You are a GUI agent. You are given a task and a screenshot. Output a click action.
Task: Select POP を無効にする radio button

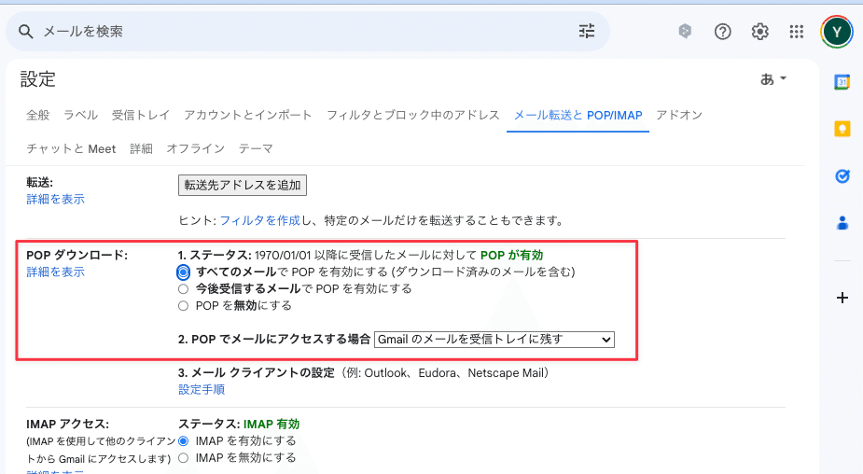coord(184,306)
